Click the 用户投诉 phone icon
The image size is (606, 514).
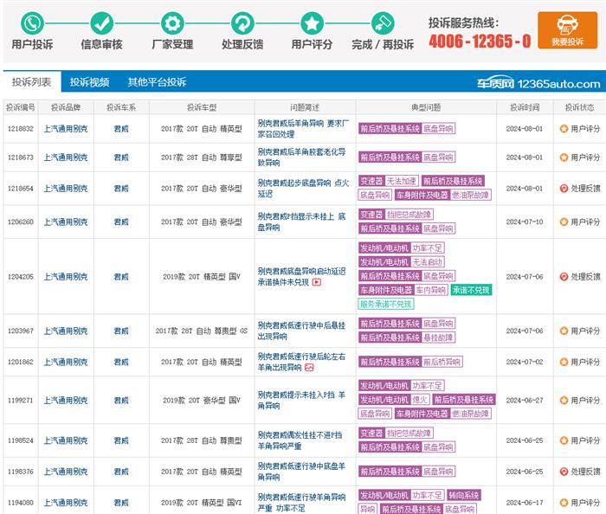[x=32, y=23]
